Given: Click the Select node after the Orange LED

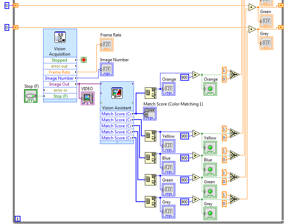Looking at the screenshot, I should point(235,75).
